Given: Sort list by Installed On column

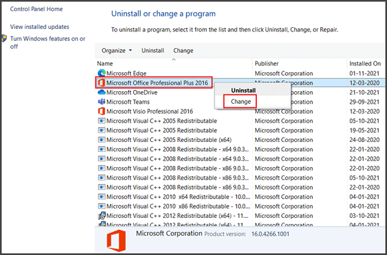Looking at the screenshot, I should [x=365, y=63].
